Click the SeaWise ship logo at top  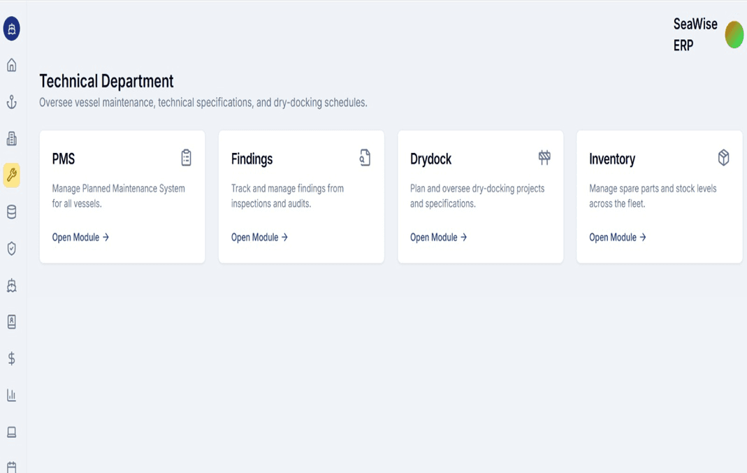(x=11, y=29)
